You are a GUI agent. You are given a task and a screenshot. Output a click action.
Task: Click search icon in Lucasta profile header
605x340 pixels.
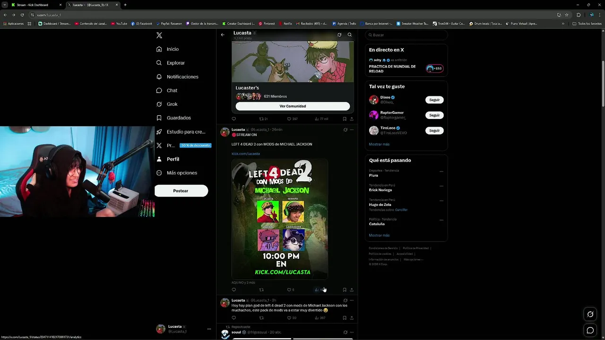point(350,34)
